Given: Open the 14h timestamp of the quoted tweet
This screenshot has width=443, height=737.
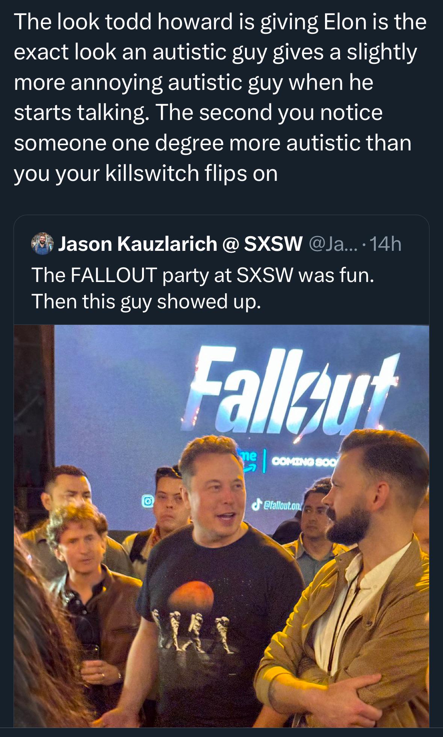Looking at the screenshot, I should (386, 244).
